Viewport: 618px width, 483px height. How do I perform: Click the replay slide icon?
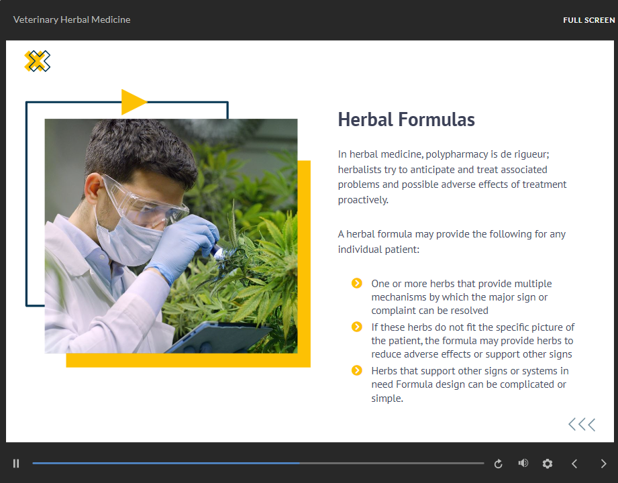click(x=498, y=464)
